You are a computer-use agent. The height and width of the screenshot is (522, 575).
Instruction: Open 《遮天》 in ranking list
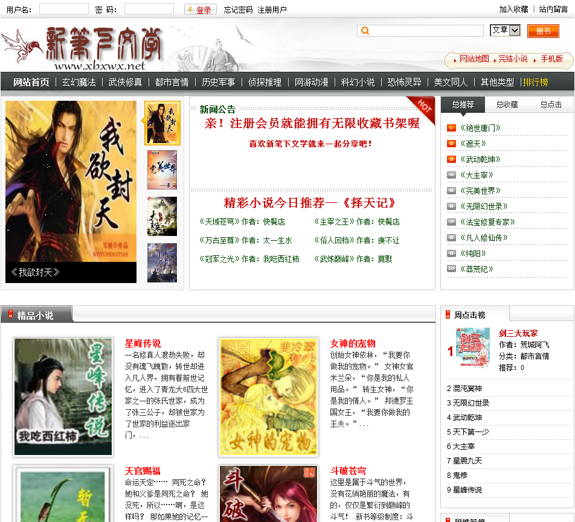point(473,144)
